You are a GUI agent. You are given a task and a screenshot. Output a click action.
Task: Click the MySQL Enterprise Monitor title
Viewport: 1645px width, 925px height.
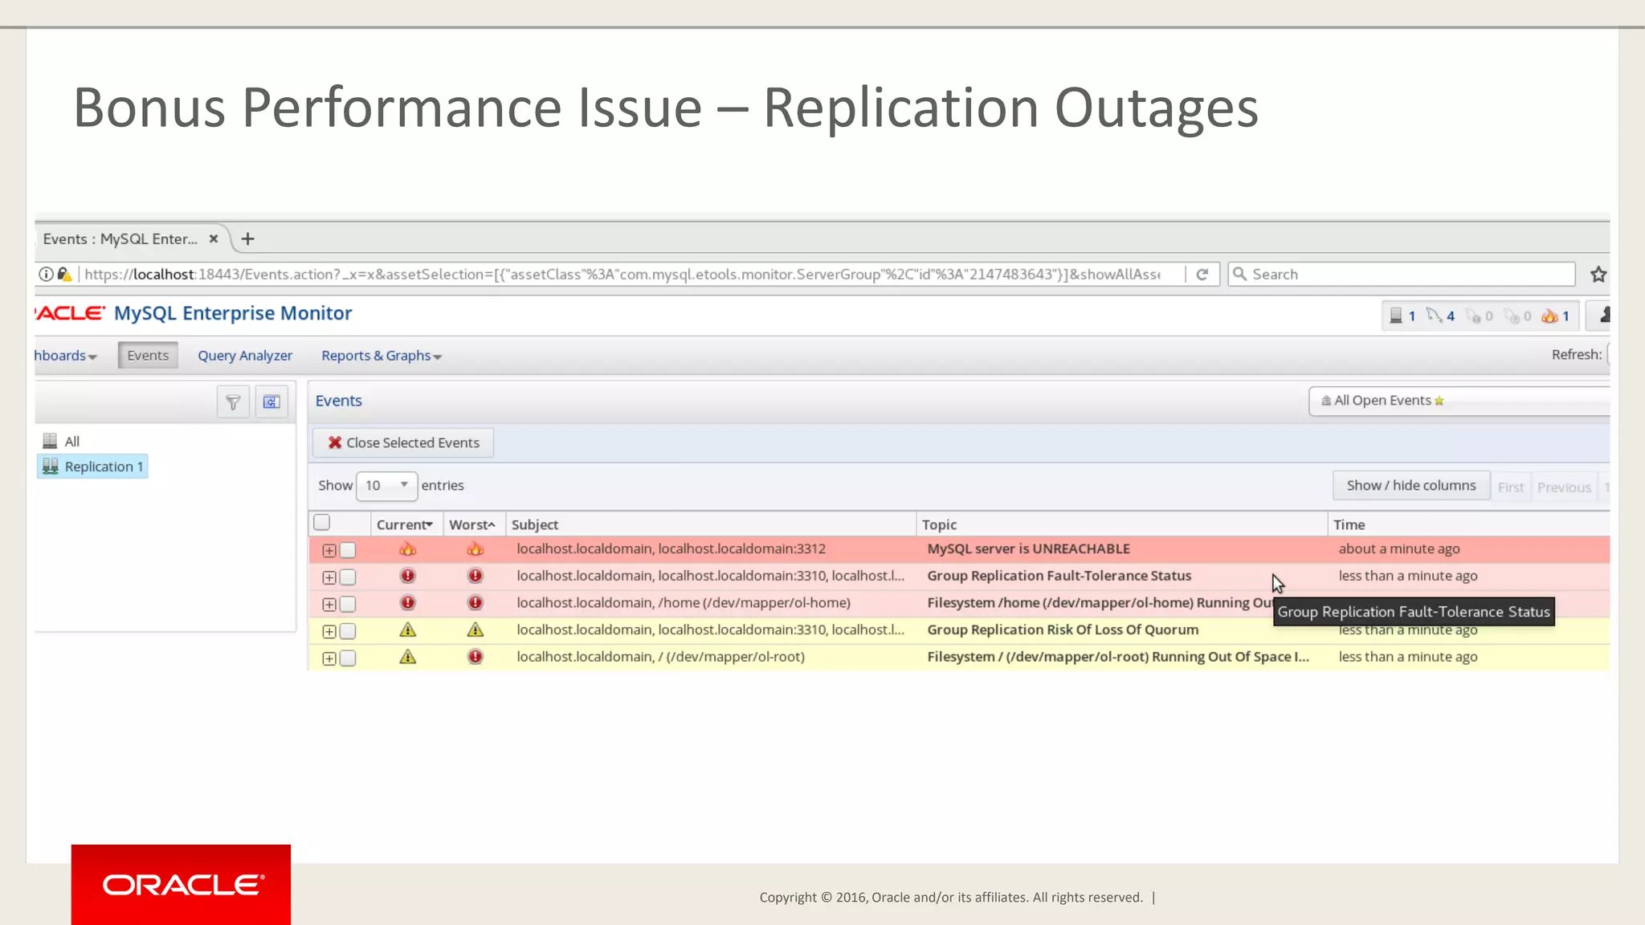(233, 313)
